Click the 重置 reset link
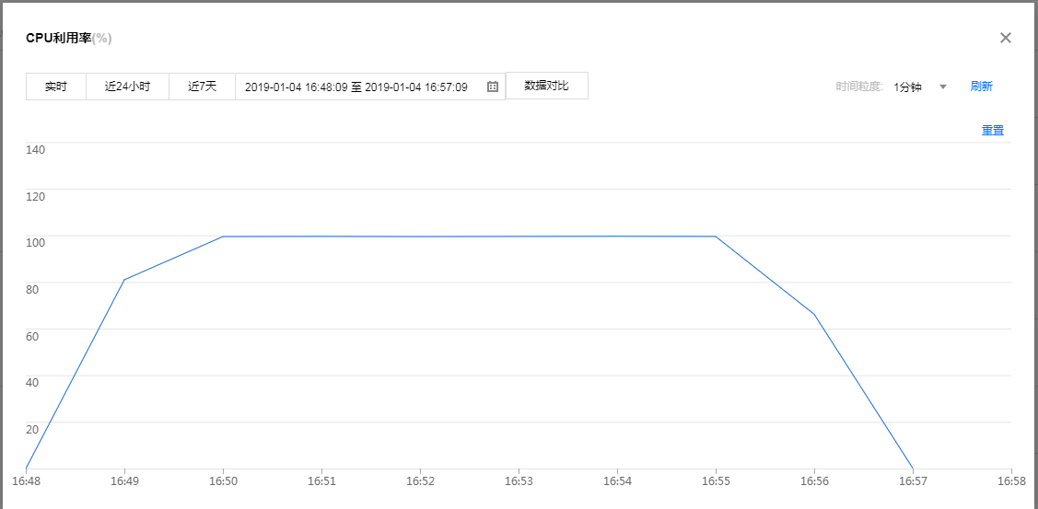This screenshot has height=509, width=1038. 992,131
